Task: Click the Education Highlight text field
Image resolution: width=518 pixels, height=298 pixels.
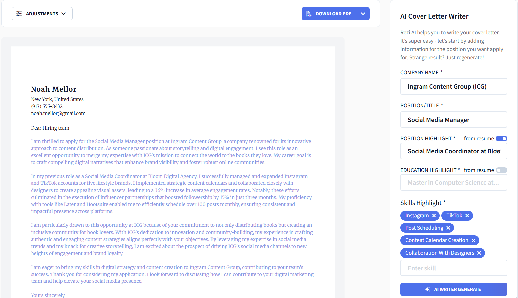Action: click(453, 182)
